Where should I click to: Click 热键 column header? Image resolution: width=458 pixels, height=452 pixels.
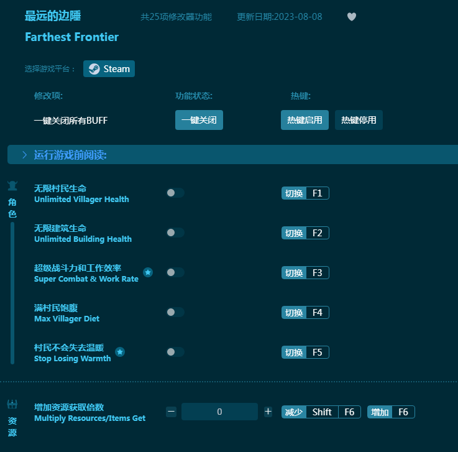click(301, 96)
